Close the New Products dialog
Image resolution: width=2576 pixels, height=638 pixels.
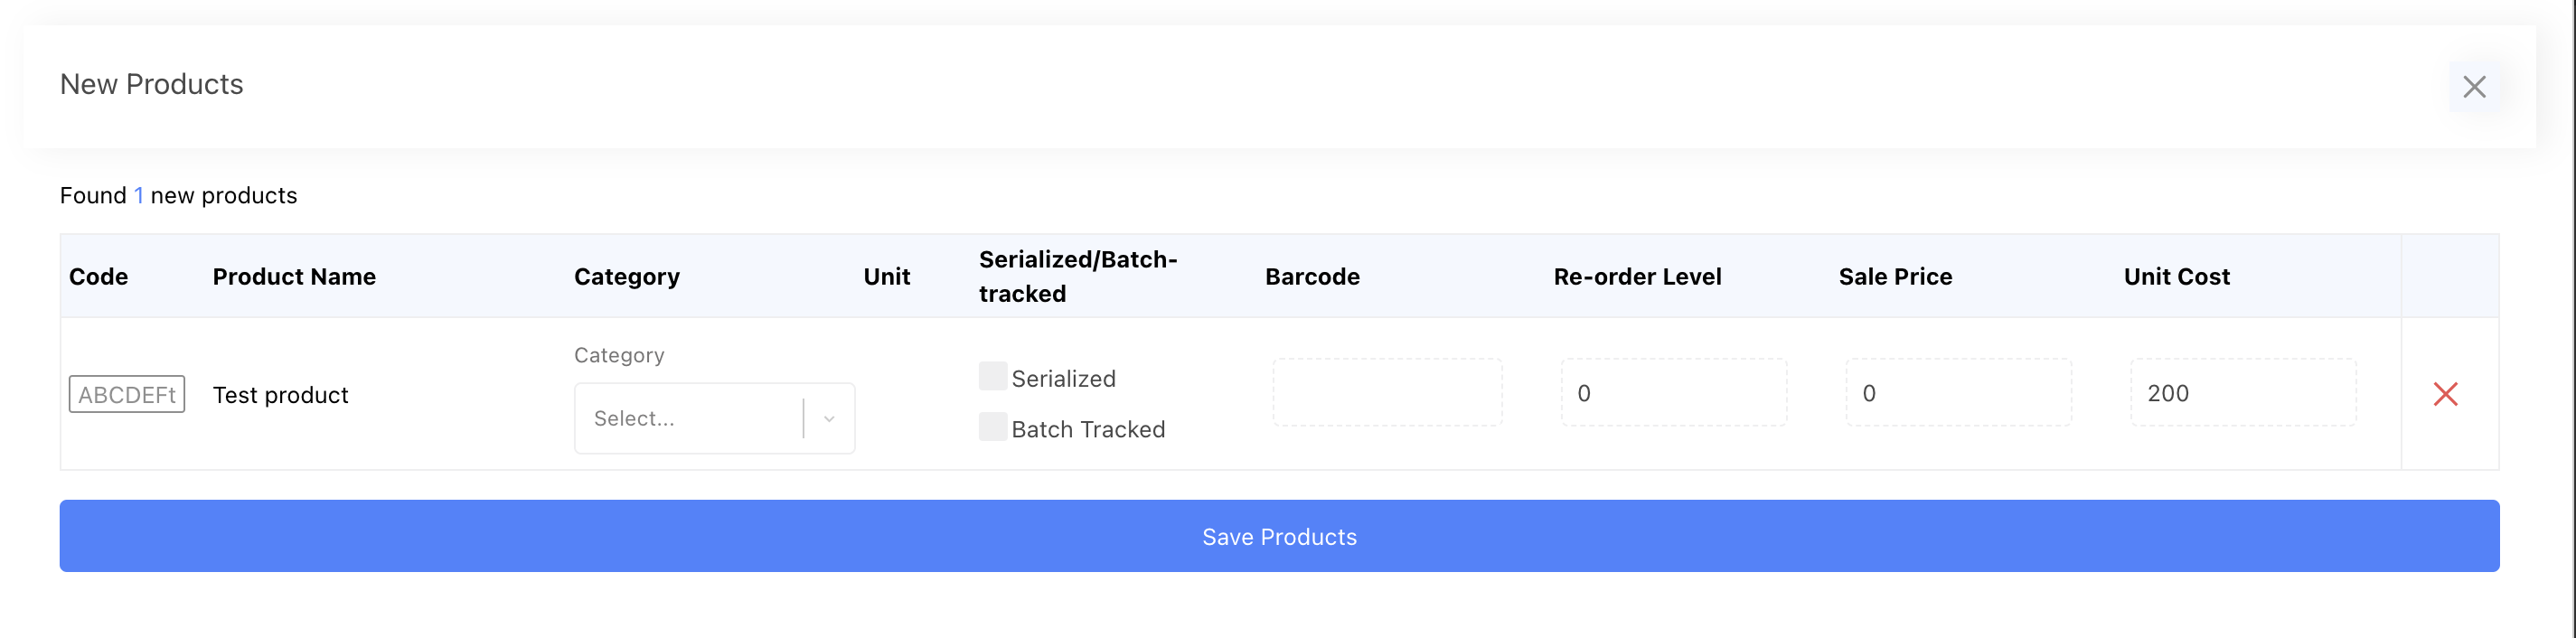2474,87
